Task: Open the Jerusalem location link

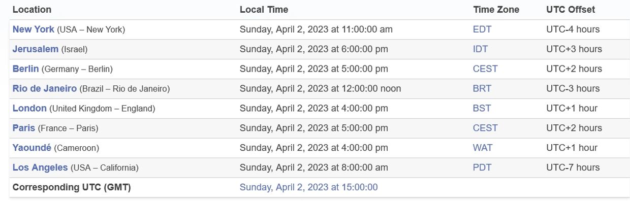Action: point(36,49)
